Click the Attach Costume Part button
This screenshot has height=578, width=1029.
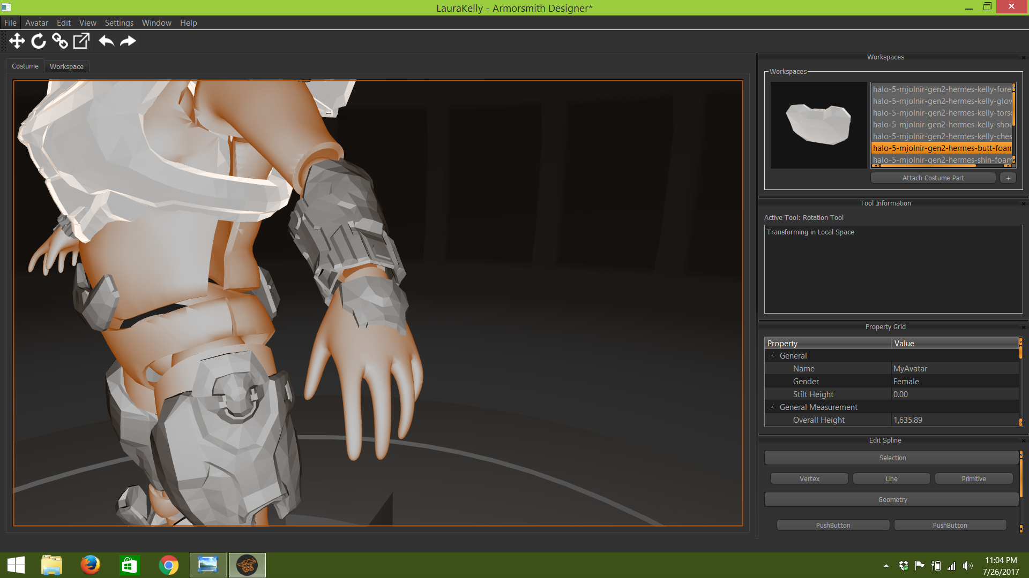[x=933, y=178]
